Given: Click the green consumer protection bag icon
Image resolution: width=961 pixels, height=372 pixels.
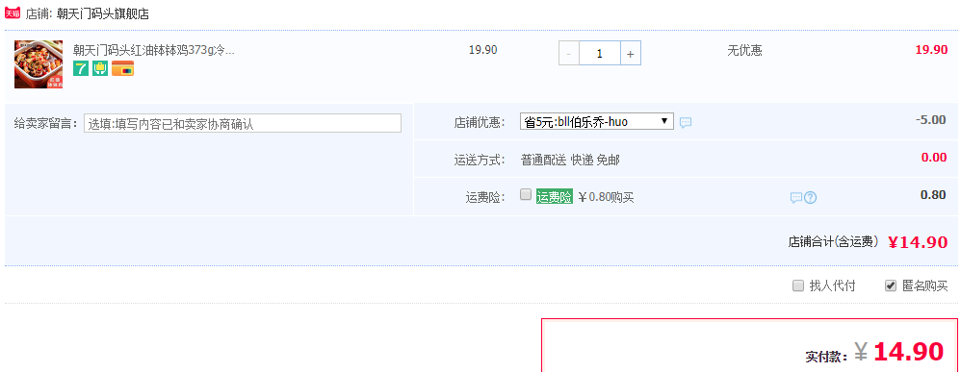Looking at the screenshot, I should pos(100,68).
